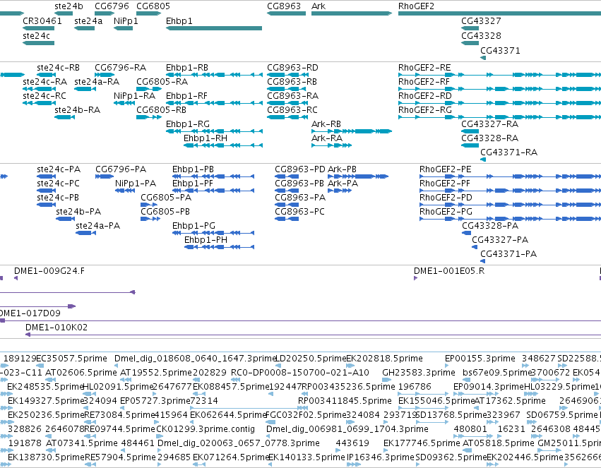The image size is (601, 468).
Task: Click protein label Ehbp1-PH
Action: coord(206,241)
